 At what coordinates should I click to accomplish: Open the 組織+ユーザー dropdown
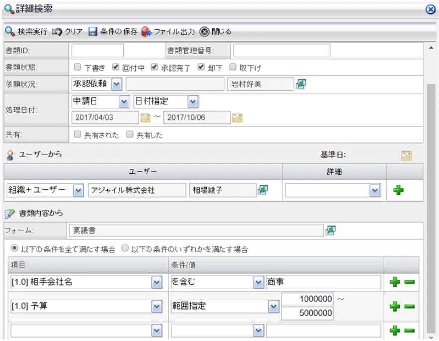78,191
